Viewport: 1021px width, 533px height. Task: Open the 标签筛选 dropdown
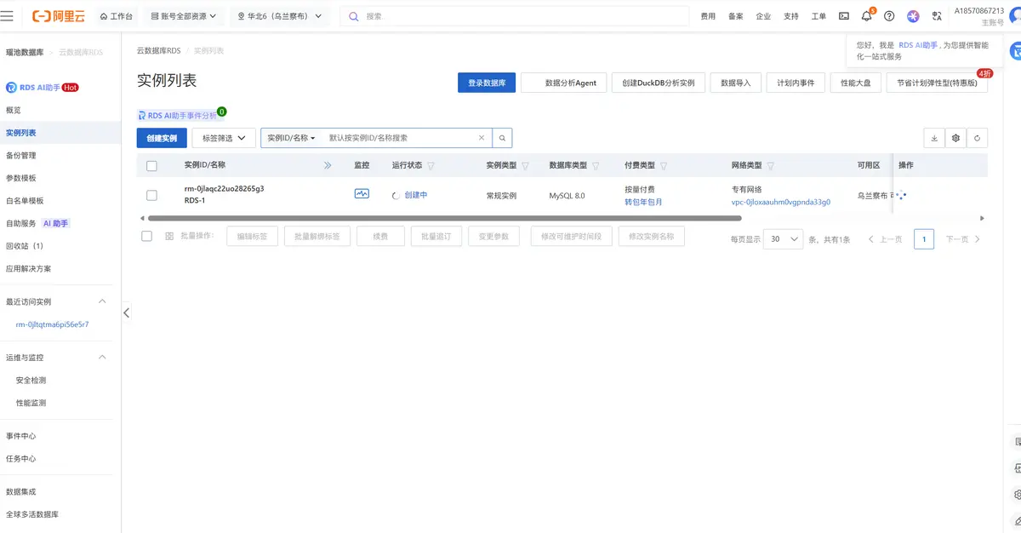tap(224, 138)
